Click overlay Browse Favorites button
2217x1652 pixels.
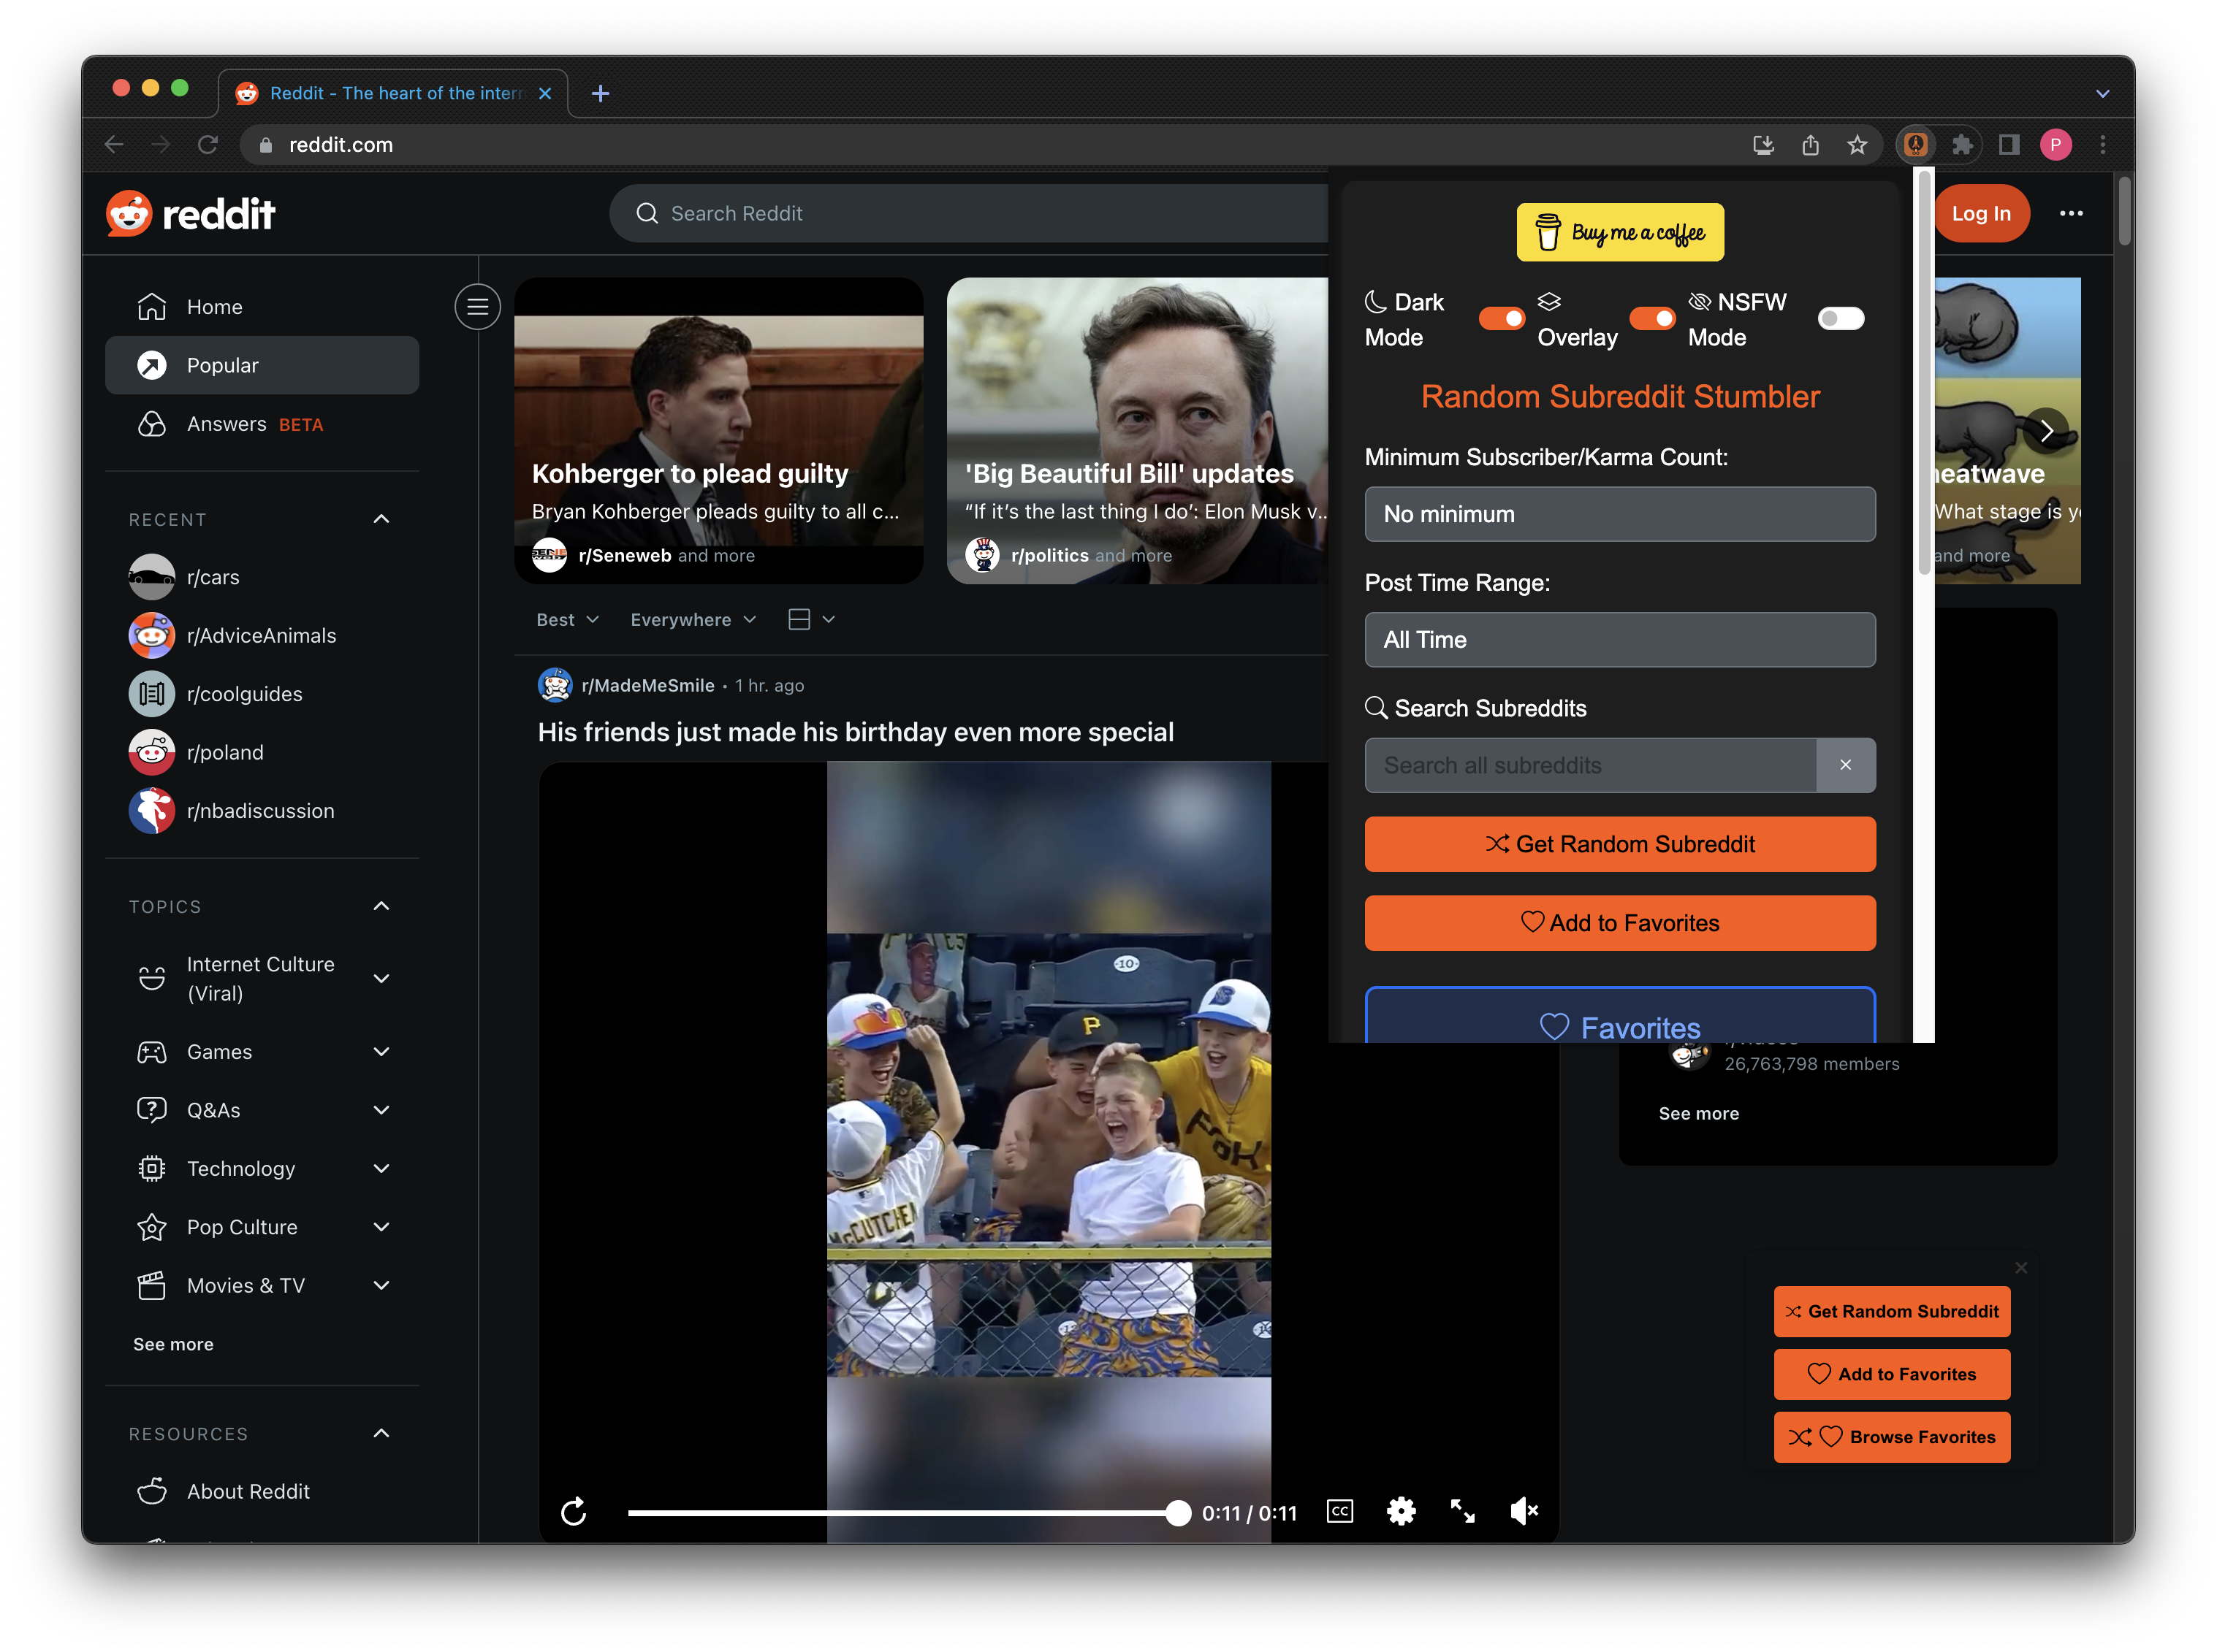pos(1891,1437)
